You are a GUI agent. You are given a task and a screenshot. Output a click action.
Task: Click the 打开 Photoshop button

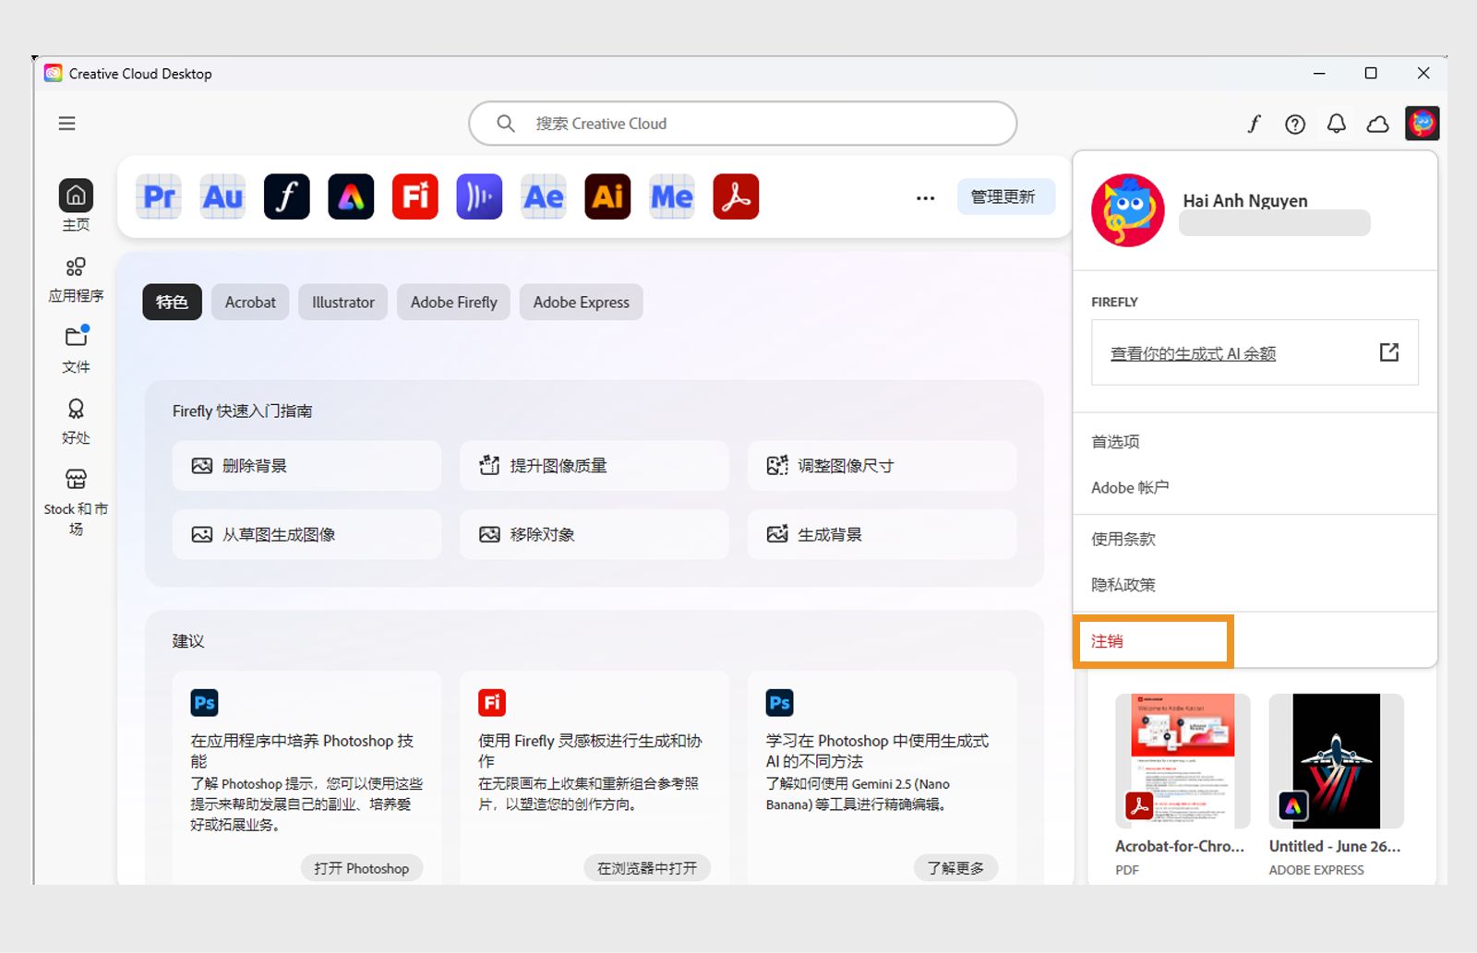(x=361, y=868)
